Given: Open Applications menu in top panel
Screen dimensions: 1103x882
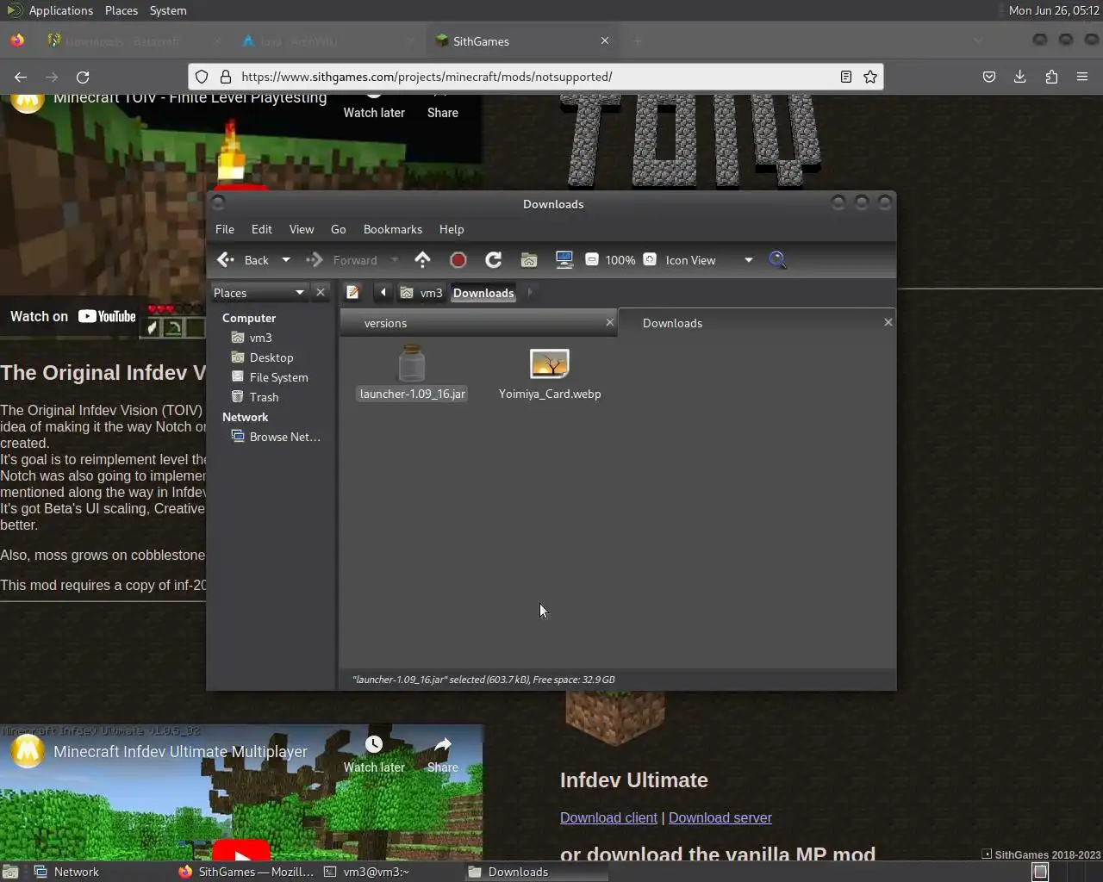Looking at the screenshot, I should (50, 10).
